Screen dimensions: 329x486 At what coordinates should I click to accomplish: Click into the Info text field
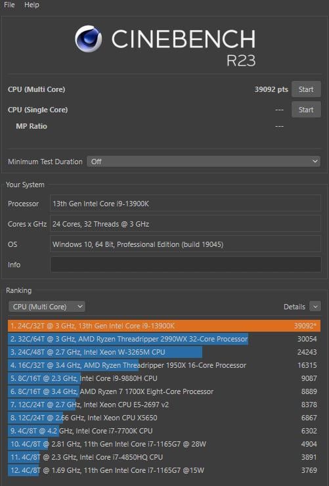coord(186,265)
